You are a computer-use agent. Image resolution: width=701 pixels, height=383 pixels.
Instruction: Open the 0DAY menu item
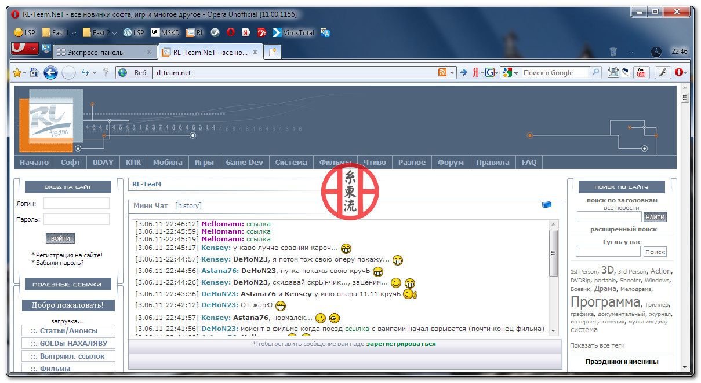103,163
